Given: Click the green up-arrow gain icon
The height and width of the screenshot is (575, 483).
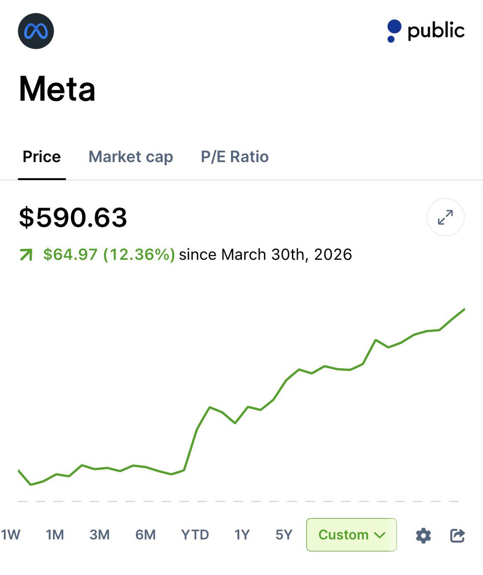Looking at the screenshot, I should 26,255.
